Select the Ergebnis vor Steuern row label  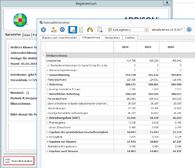point(61,141)
